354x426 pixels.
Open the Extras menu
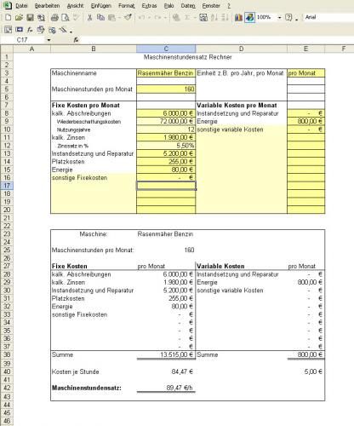149,6
